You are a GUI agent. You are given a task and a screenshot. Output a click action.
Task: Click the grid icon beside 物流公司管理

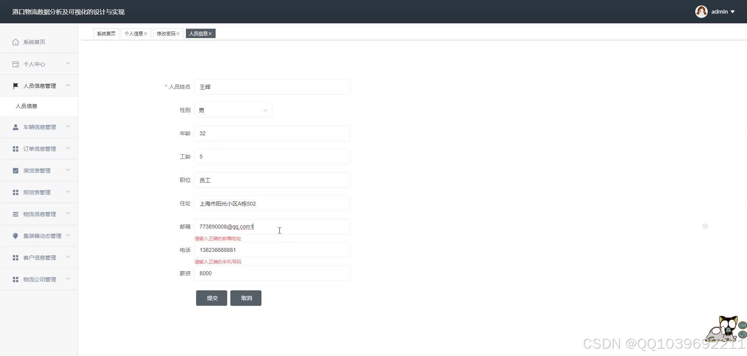(16, 279)
